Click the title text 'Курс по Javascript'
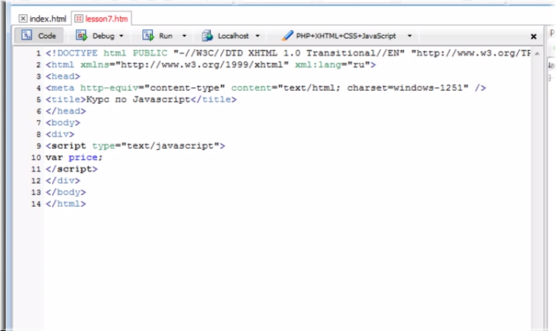The height and width of the screenshot is (331, 556). (139, 99)
